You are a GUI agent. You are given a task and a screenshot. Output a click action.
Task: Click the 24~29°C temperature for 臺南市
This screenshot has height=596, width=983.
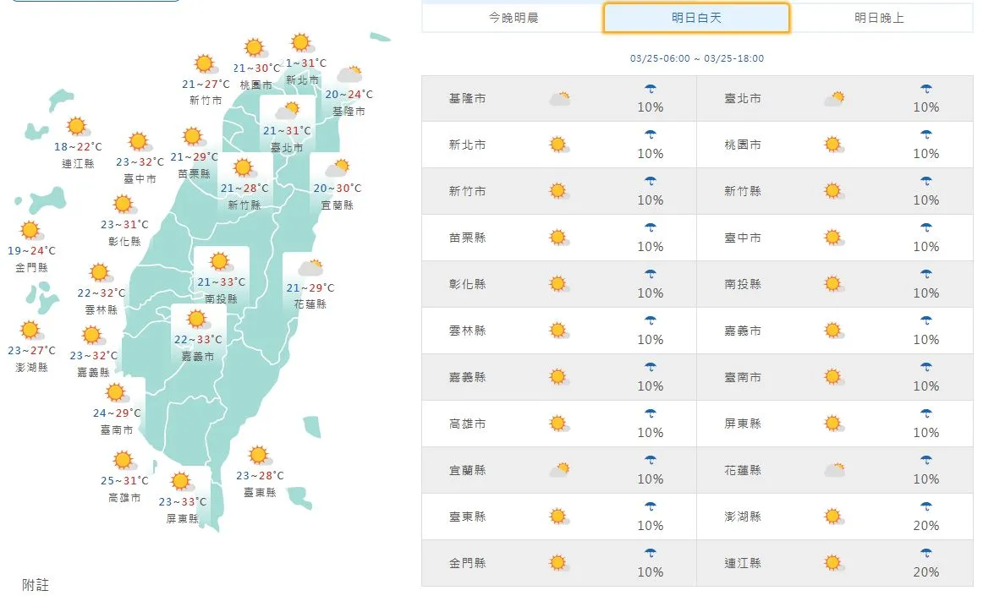(x=117, y=413)
